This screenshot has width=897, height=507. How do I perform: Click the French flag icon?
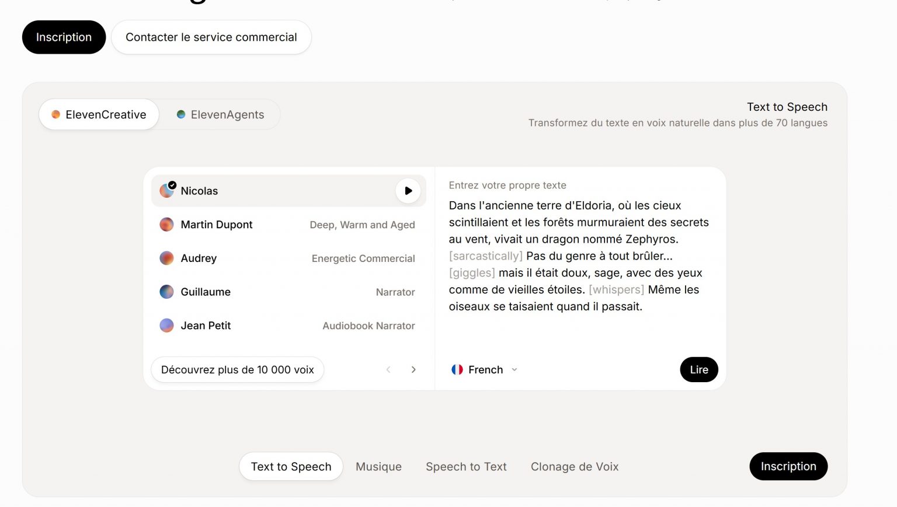point(457,370)
